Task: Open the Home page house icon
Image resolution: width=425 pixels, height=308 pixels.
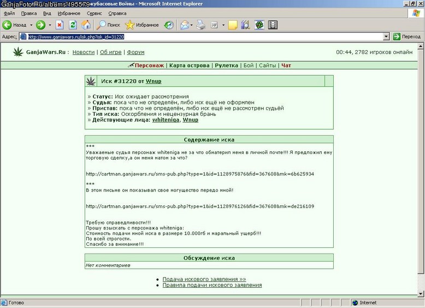Action: tap(86, 25)
